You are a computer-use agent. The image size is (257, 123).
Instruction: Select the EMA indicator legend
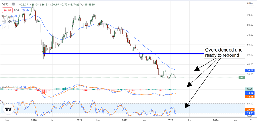pyautogui.click(x=5, y=16)
